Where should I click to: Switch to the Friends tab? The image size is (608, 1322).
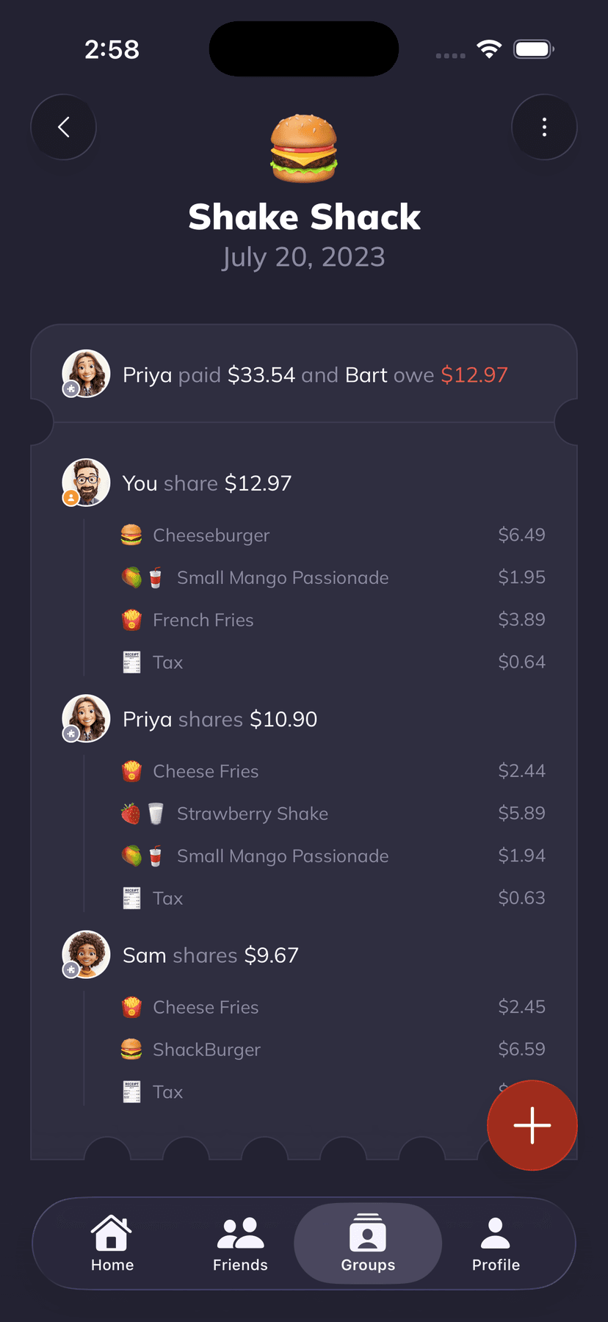[x=240, y=1243]
